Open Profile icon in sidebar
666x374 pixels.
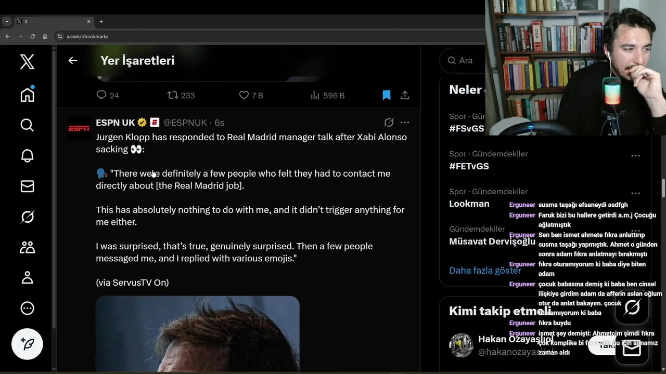click(x=27, y=277)
